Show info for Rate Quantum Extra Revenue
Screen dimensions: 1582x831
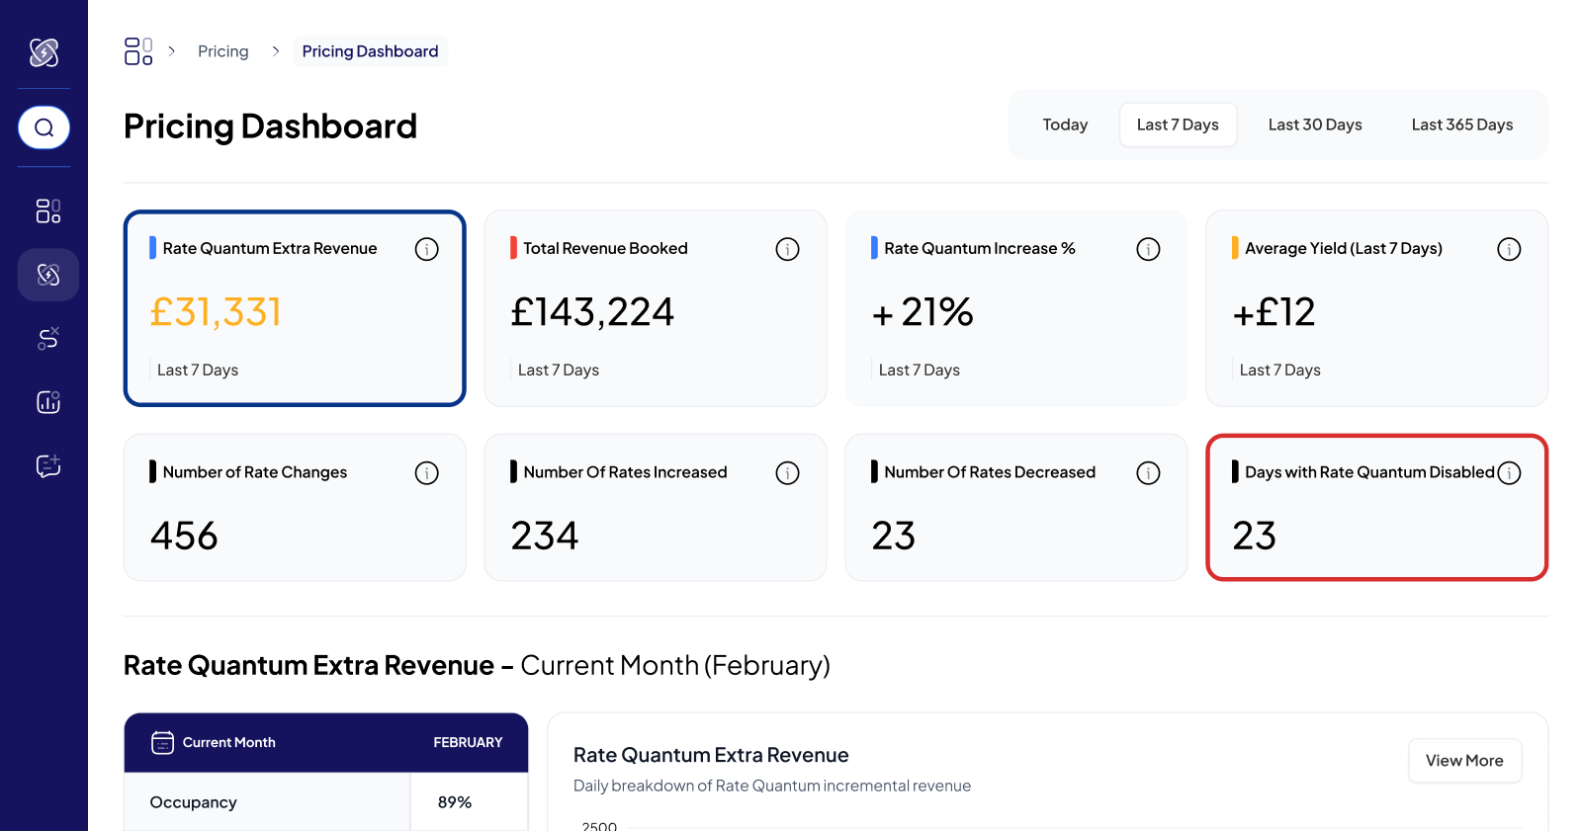[426, 249]
